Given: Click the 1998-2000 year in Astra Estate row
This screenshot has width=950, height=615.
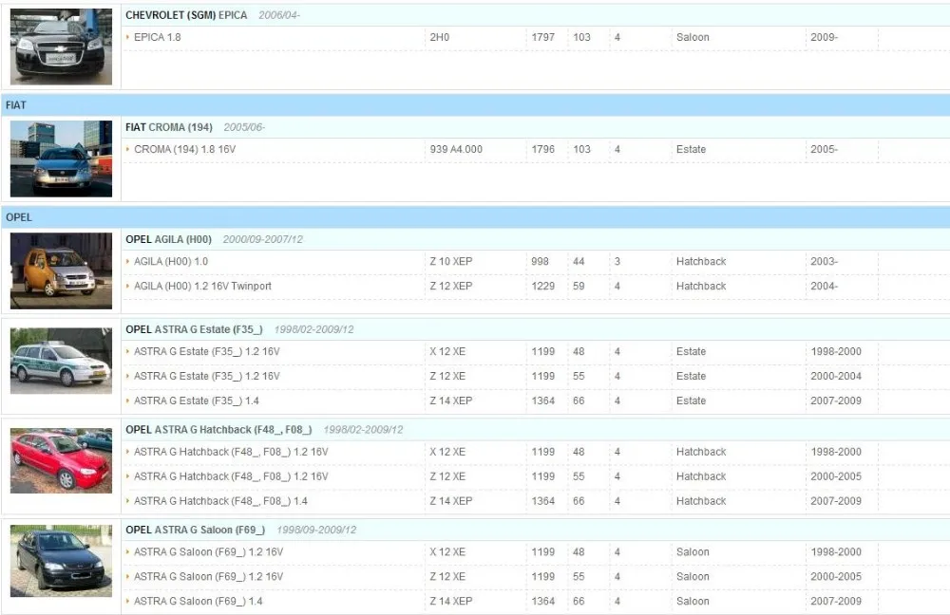Looking at the screenshot, I should [x=835, y=352].
